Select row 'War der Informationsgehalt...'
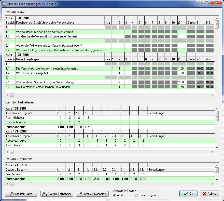This screenshot has height=201, width=224. click(110, 73)
